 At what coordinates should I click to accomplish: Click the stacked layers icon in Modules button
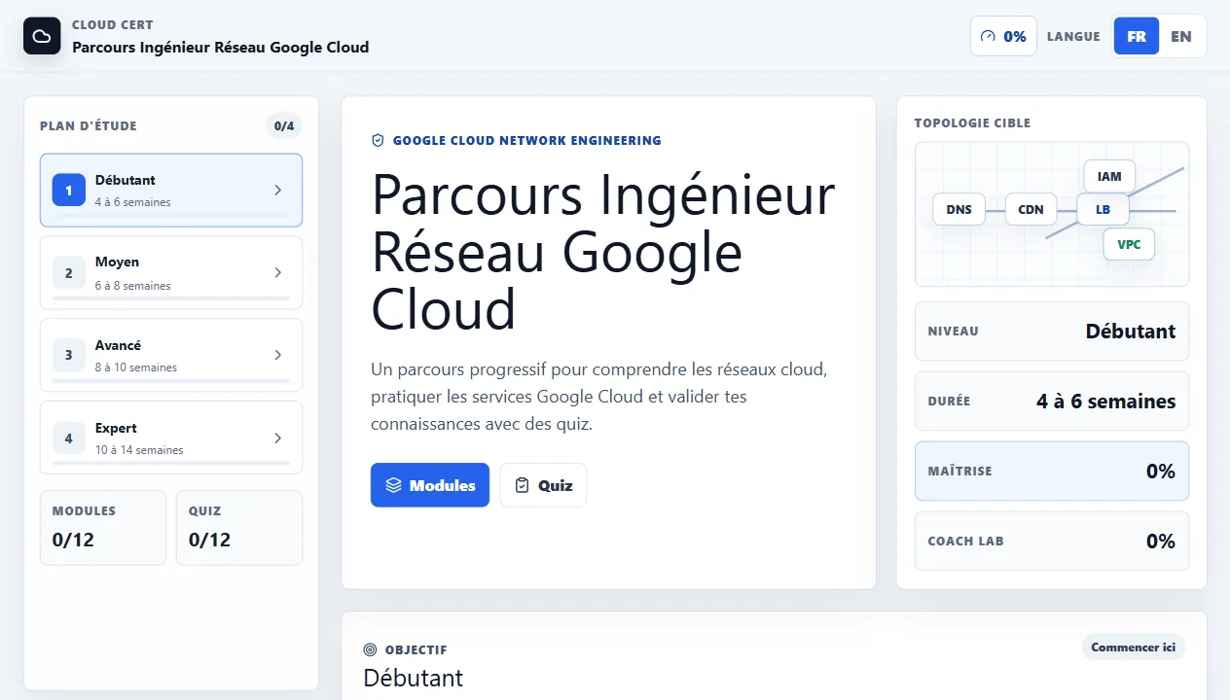coord(393,485)
